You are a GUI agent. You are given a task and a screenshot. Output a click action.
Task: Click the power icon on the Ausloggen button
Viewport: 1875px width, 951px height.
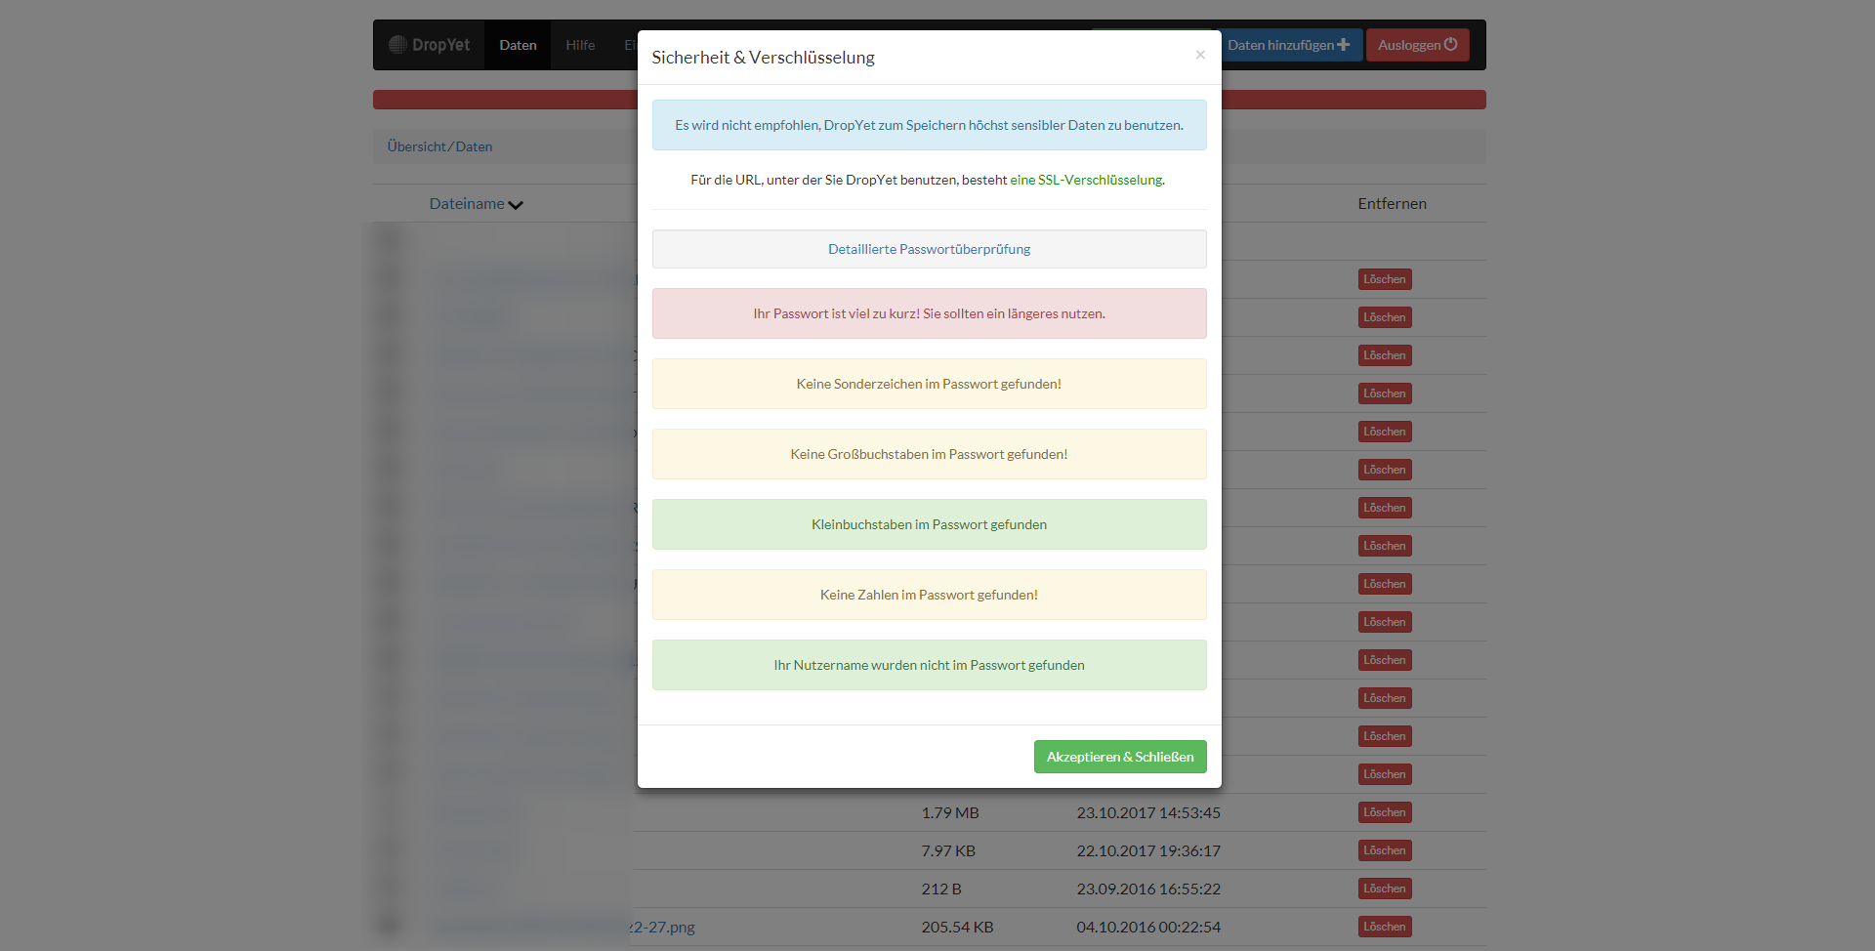1451,44
